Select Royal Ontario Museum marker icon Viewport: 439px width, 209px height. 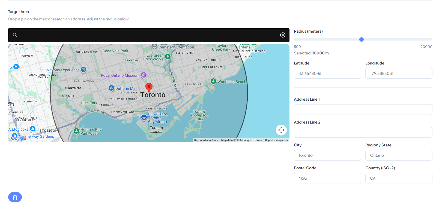click(x=144, y=75)
